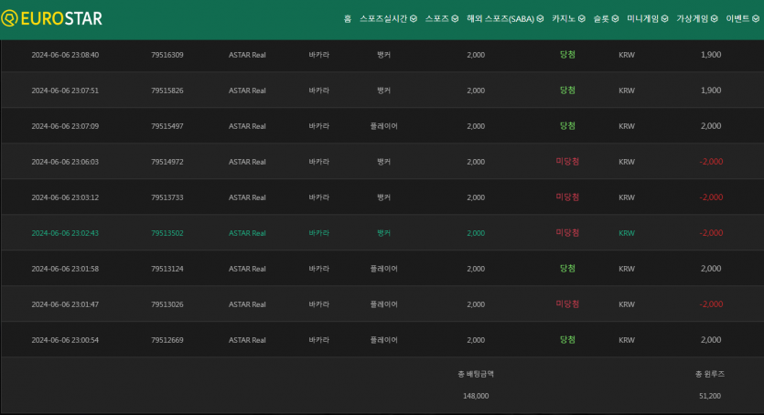764x415 pixels.
Task: Open the 스포츠실시간 menu
Action: pyautogui.click(x=388, y=18)
